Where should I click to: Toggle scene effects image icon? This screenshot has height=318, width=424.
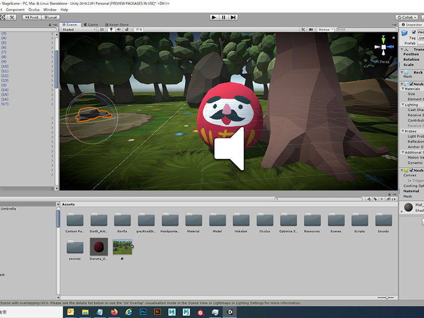[127, 30]
